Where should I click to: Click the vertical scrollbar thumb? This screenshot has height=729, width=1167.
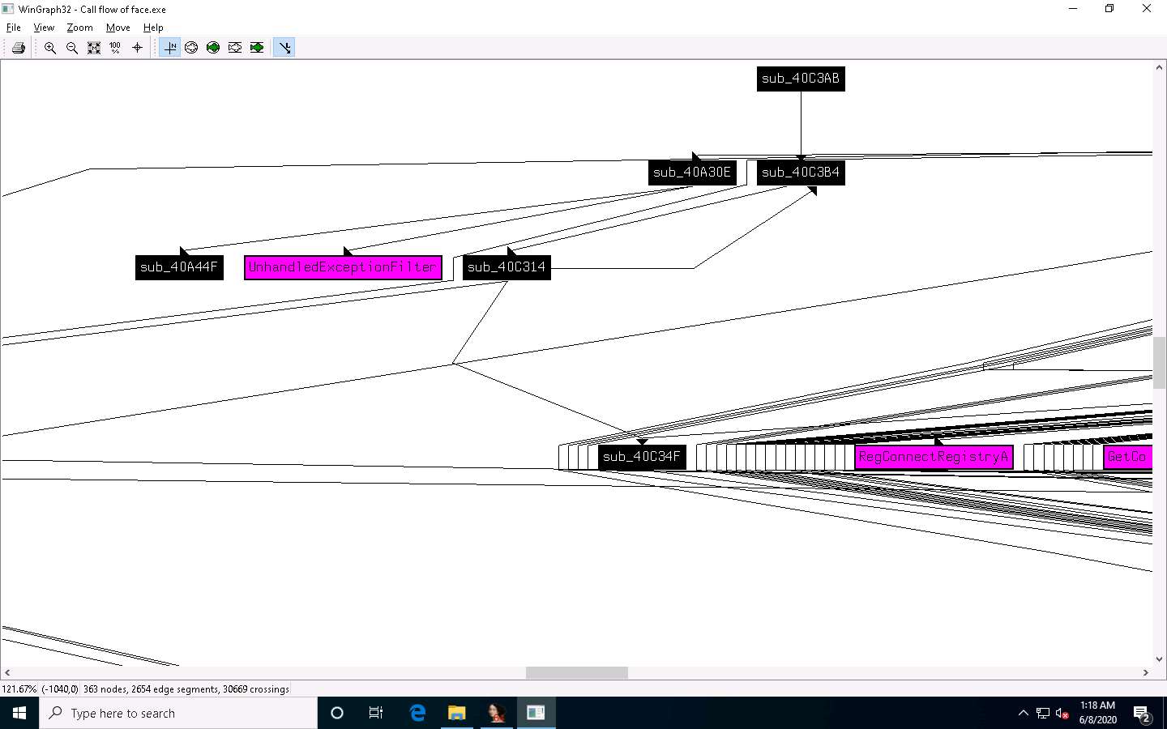1159,363
